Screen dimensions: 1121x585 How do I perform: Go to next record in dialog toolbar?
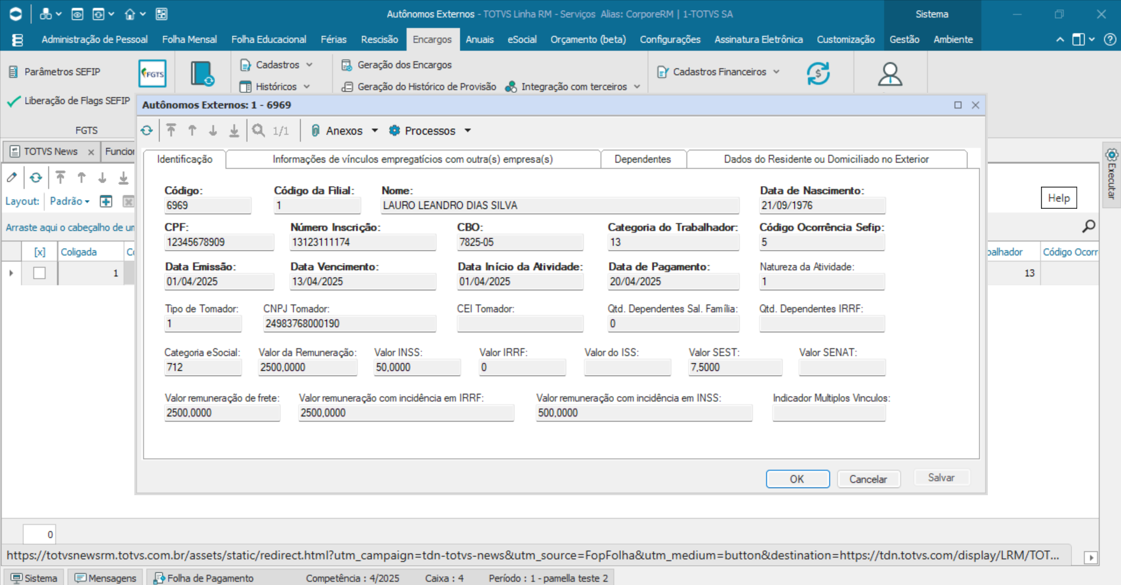click(213, 131)
